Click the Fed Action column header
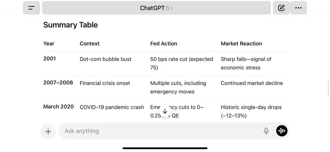The width and height of the screenshot is (330, 152). click(164, 44)
